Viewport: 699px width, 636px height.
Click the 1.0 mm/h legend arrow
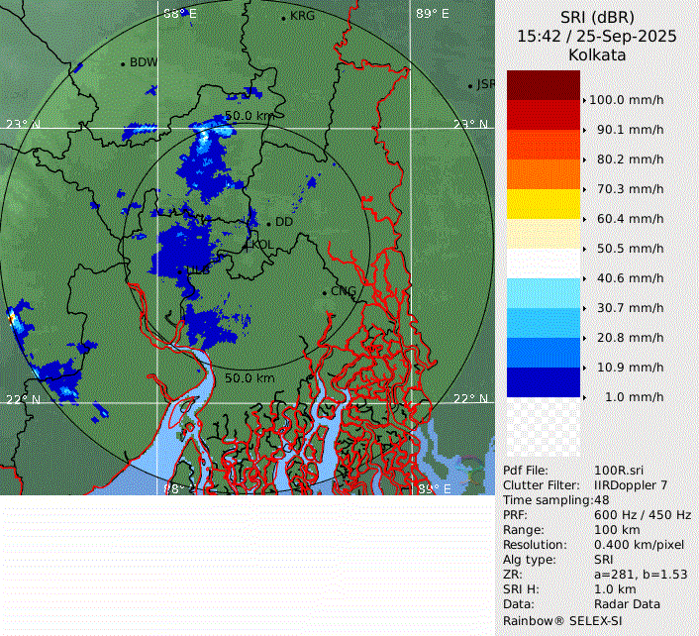pos(584,397)
